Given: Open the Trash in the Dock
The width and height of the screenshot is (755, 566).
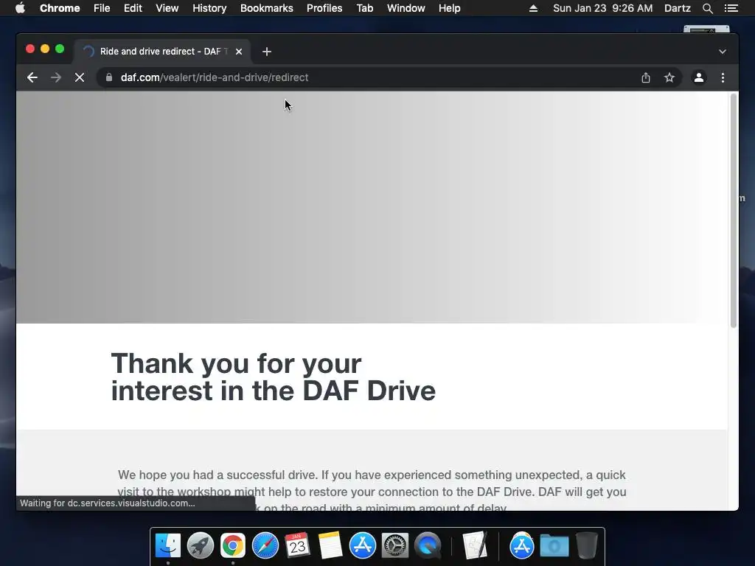Looking at the screenshot, I should tap(586, 546).
